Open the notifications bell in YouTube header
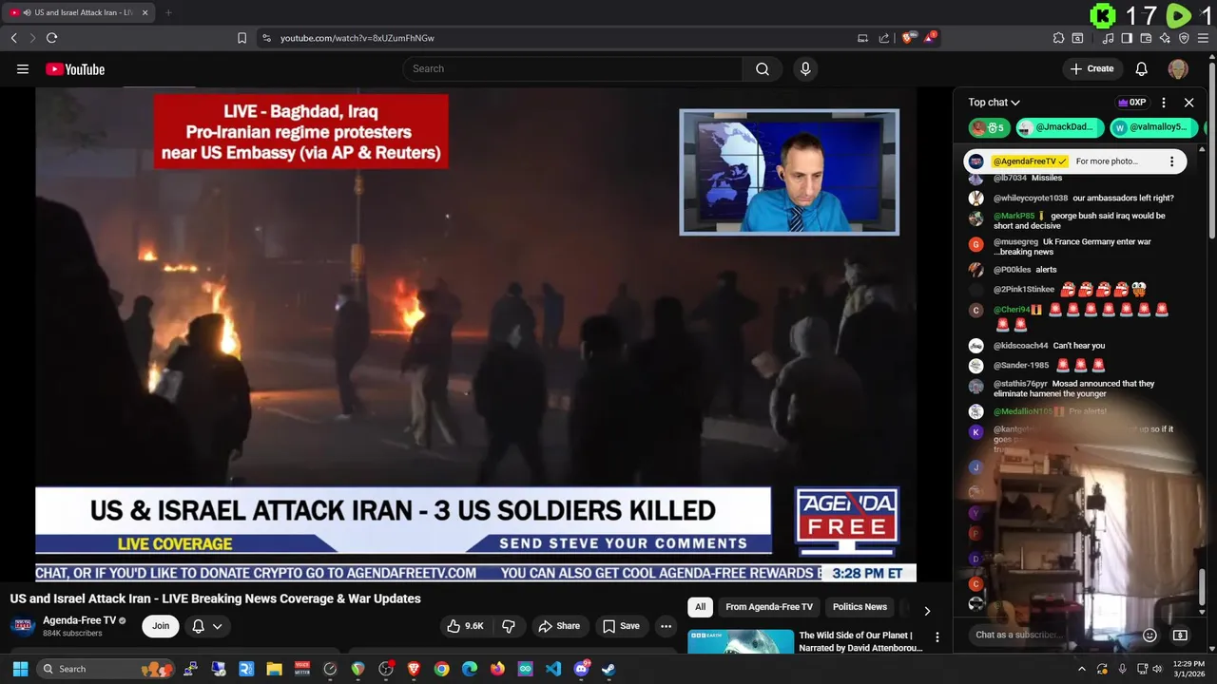The height and width of the screenshot is (684, 1217). point(1142,68)
